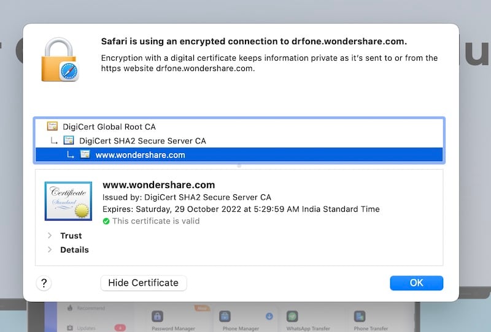Click the green valid checkmark icon
Screen dimensions: 491x332
(106, 221)
